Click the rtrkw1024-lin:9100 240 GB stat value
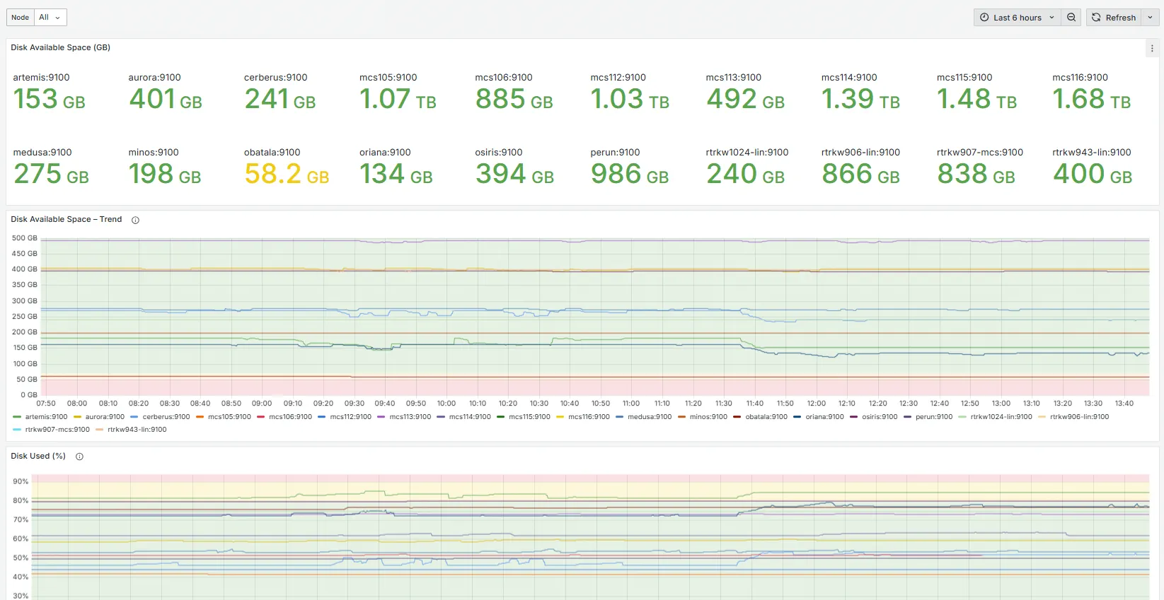Image resolution: width=1164 pixels, height=600 pixels. click(746, 174)
